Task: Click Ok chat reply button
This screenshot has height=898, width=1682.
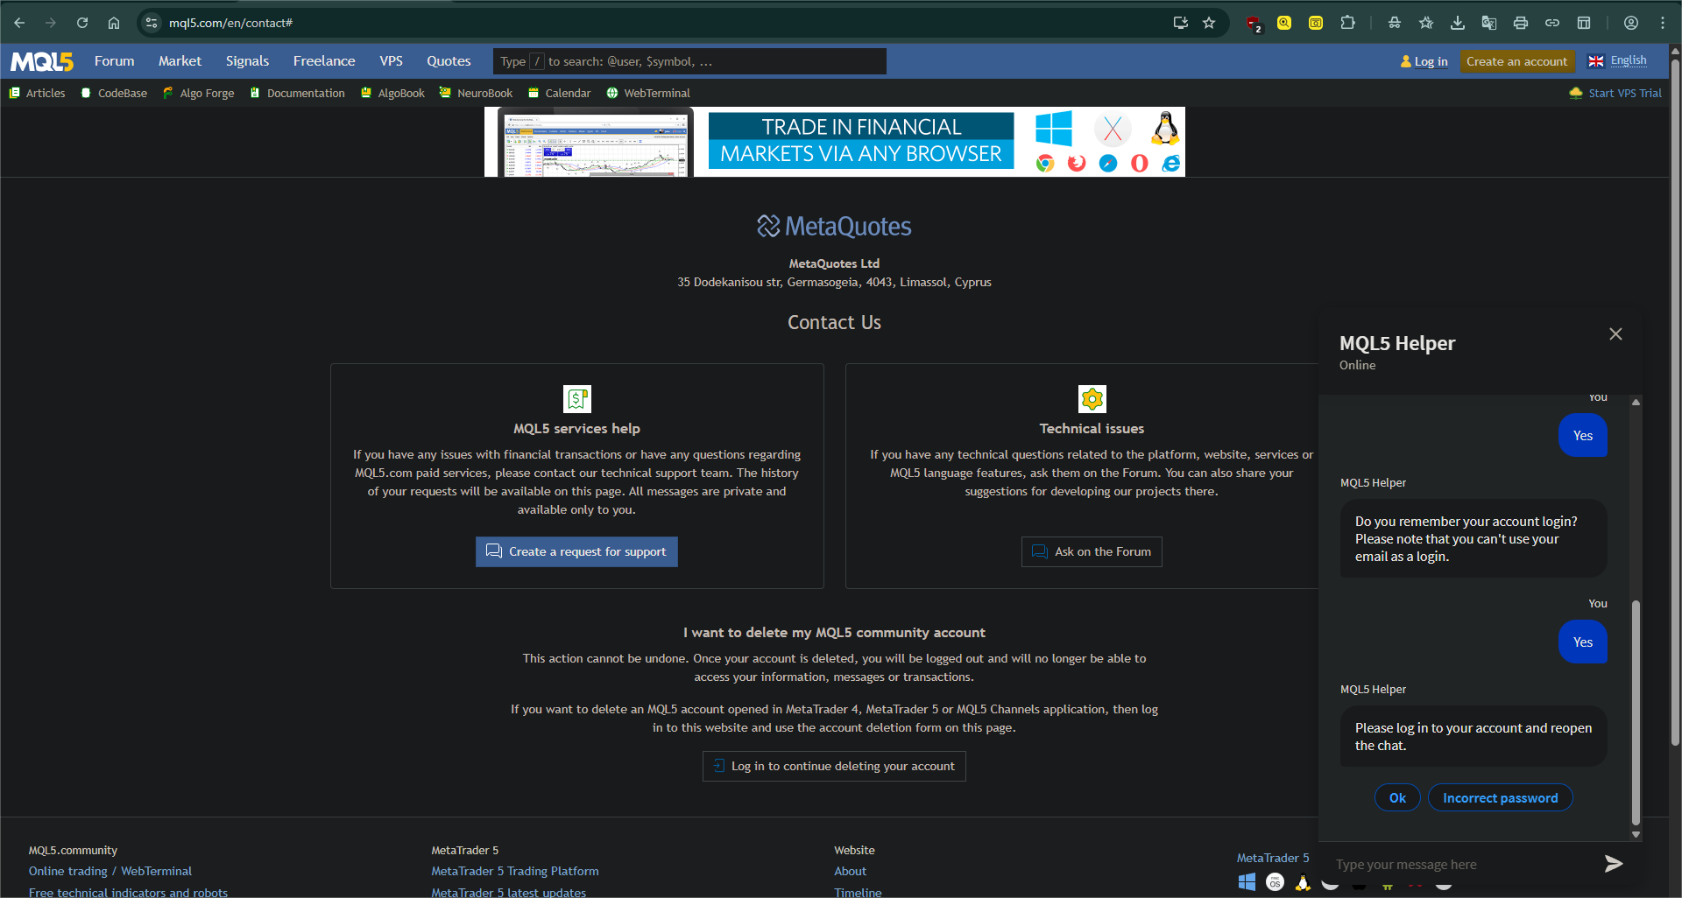Action: pyautogui.click(x=1397, y=797)
